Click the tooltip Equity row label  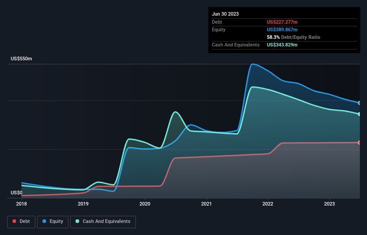coord(219,29)
